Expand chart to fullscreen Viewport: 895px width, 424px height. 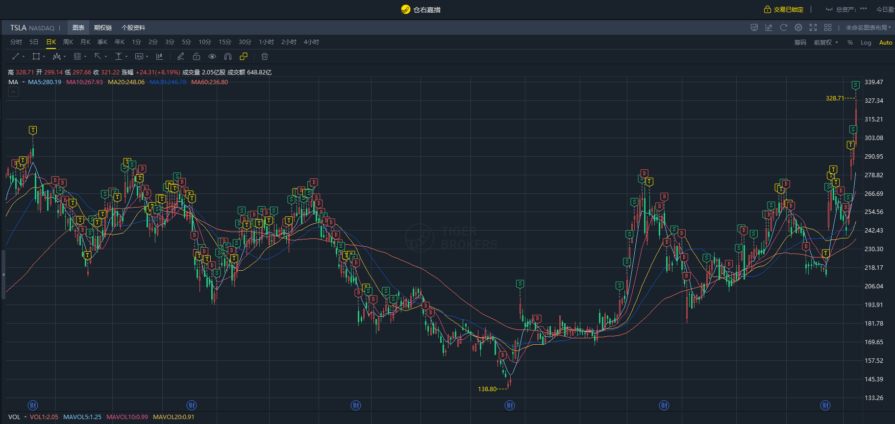pos(813,27)
